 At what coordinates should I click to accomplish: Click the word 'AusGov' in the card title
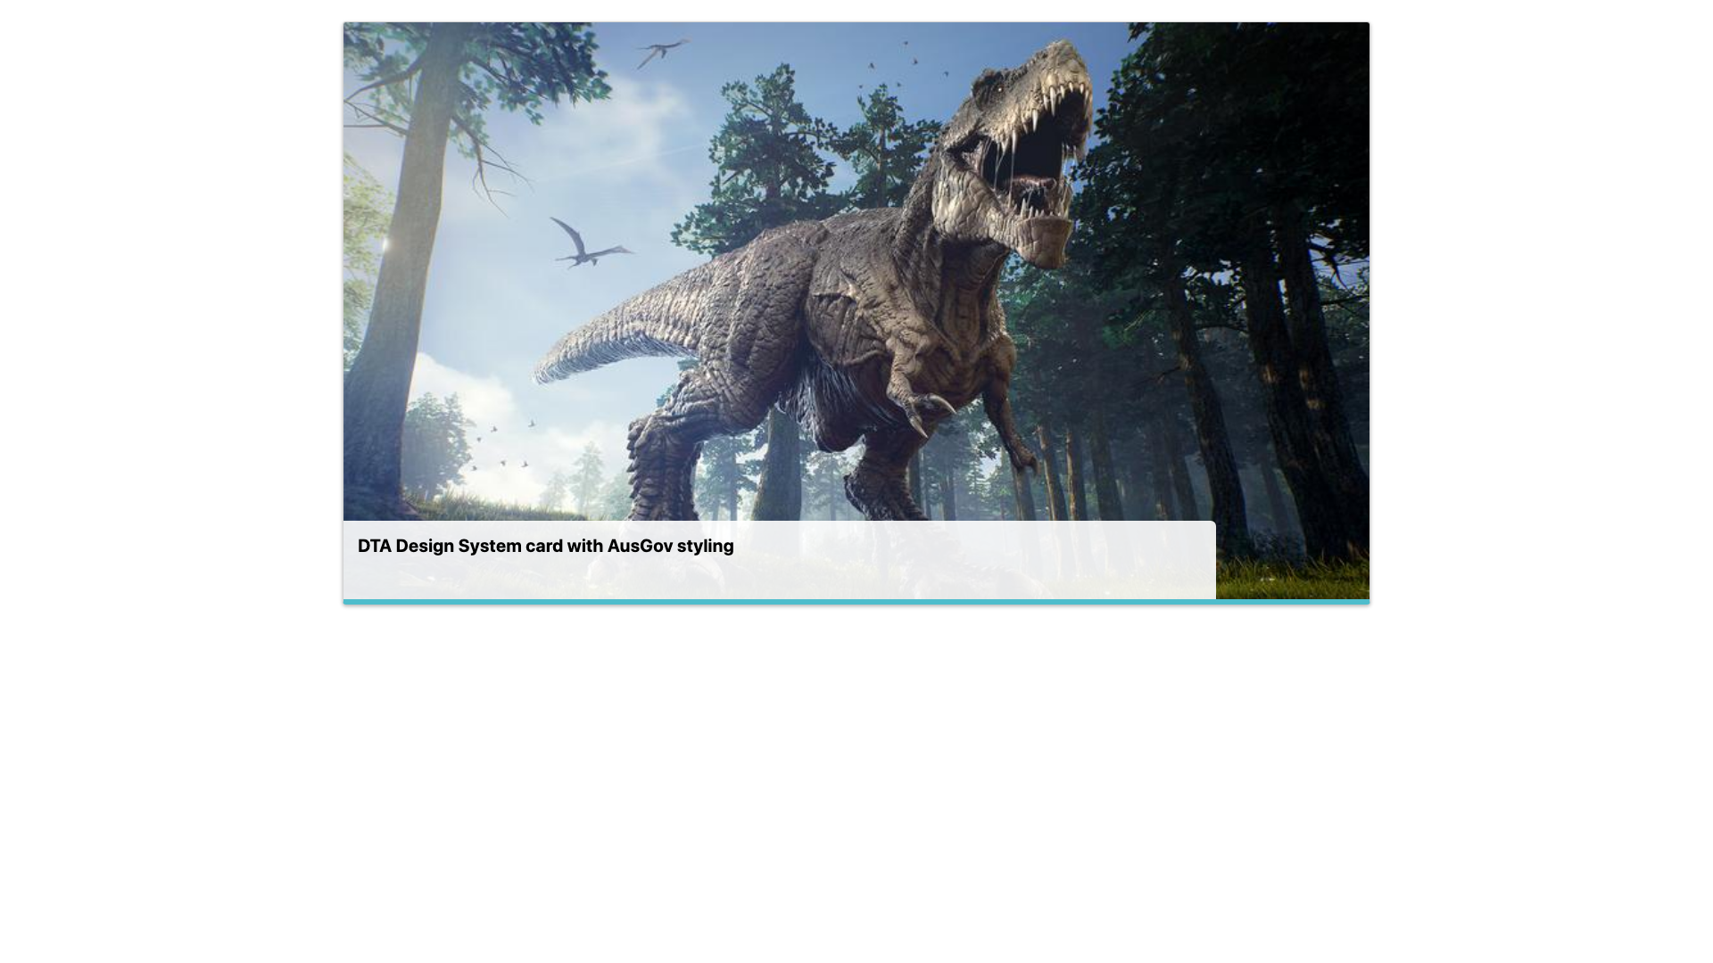[640, 546]
